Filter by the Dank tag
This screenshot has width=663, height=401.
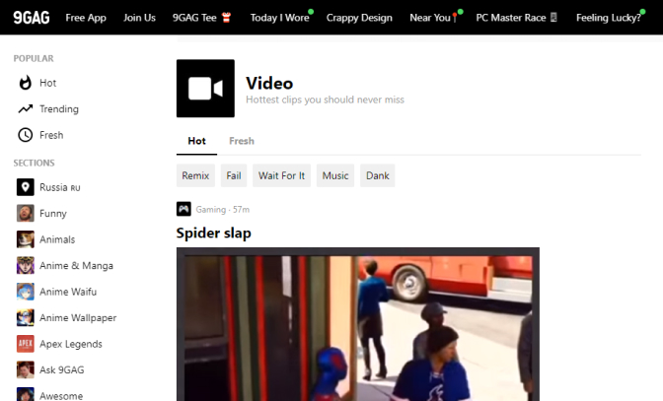pyautogui.click(x=378, y=175)
